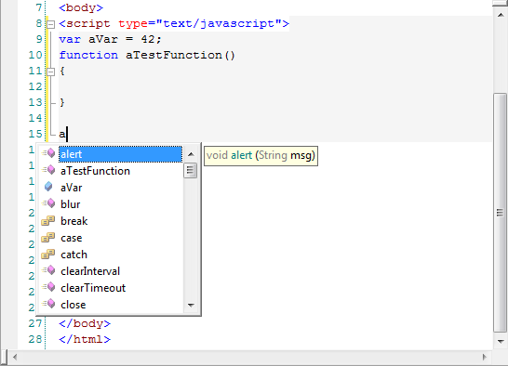The height and width of the screenshot is (366, 508).
Task: Place cursor in var aVar = 42 line
Action: (x=110, y=40)
